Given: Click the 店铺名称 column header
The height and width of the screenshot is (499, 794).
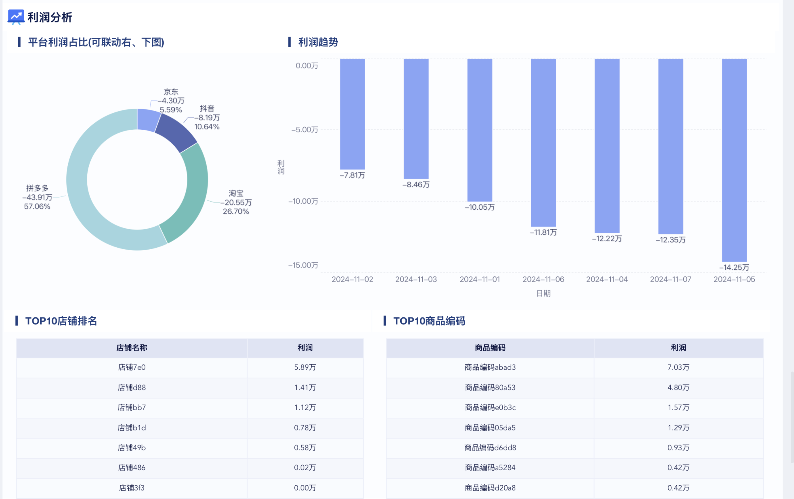Looking at the screenshot, I should point(132,348).
